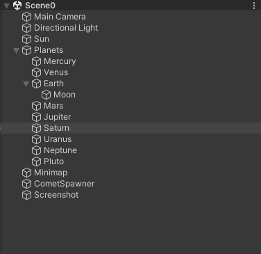The width and height of the screenshot is (261, 254).
Task: Select the Pluto GameObject
Action: (x=53, y=161)
